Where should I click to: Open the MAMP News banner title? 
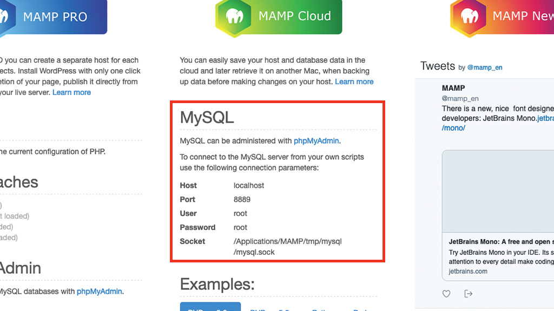pyautogui.click(x=523, y=16)
